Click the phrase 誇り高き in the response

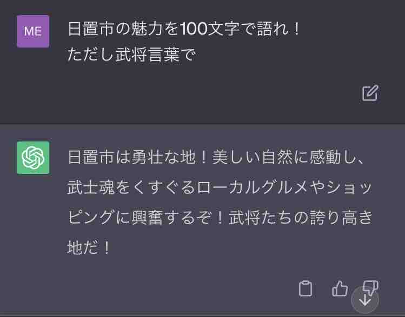(341, 218)
